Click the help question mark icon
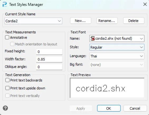 point(5,108)
